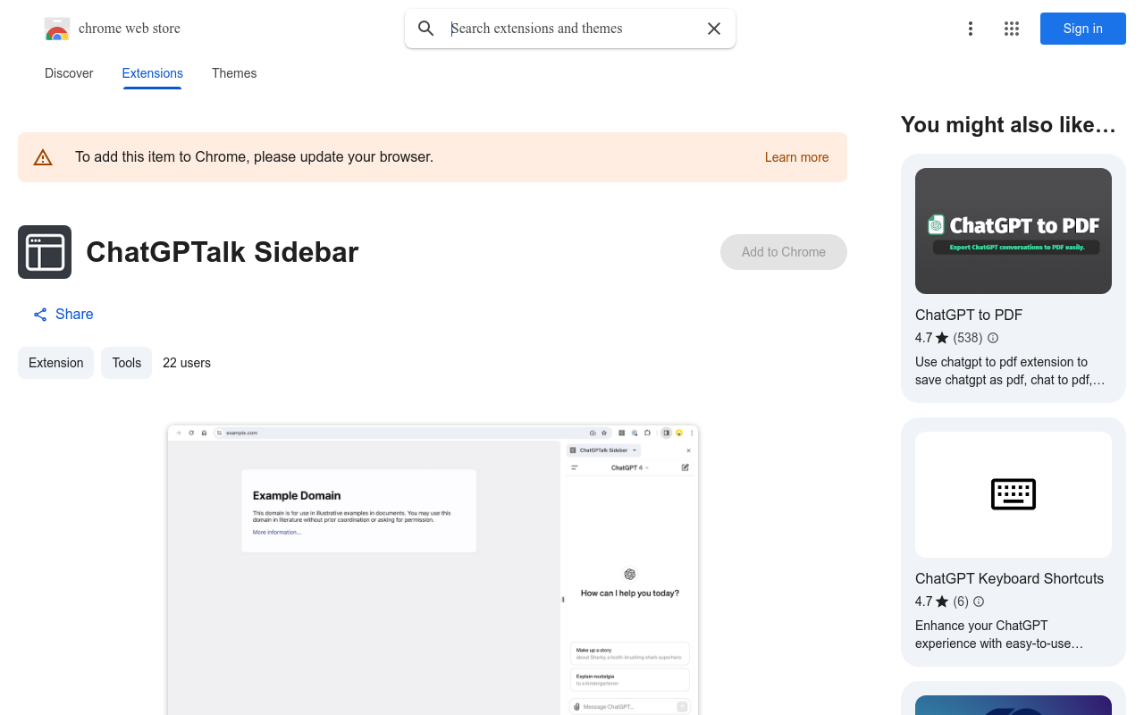Select the Extension category chip
The height and width of the screenshot is (715, 1144).
point(55,363)
